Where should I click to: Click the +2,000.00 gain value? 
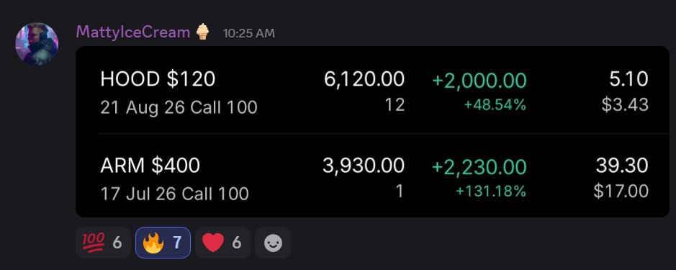[479, 80]
